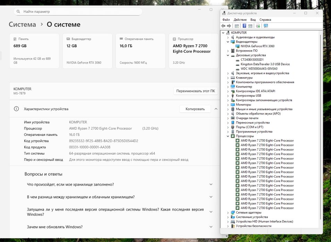331x242 pixels.
Task: Click the Клавиатуры keyboard icon
Action: pyautogui.click(x=232, y=77)
